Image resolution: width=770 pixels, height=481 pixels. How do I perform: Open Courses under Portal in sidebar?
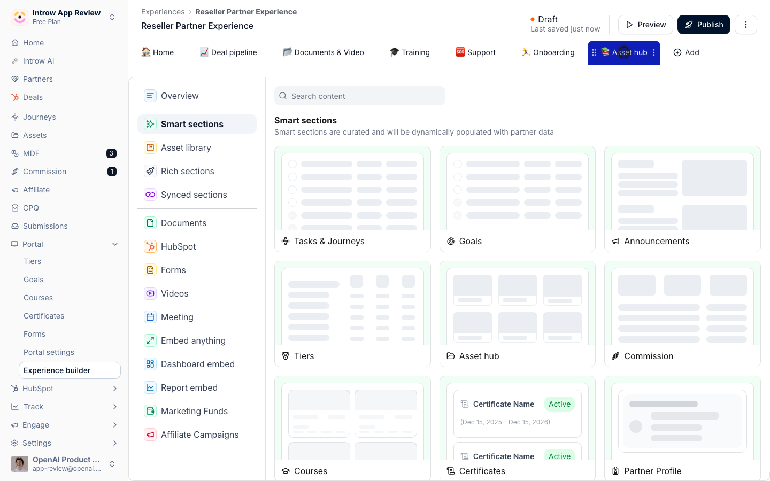coord(38,298)
